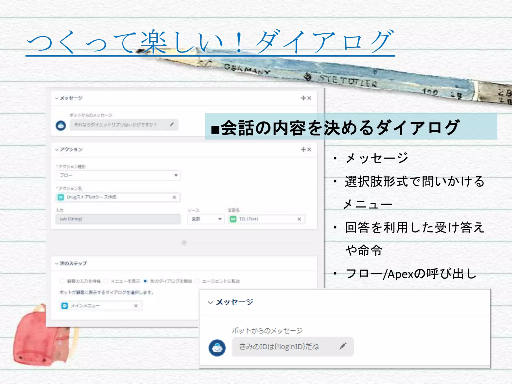The width and height of the screenshot is (512, 384).
Task: Collapse the アクション section chevron
Action: click(x=57, y=149)
